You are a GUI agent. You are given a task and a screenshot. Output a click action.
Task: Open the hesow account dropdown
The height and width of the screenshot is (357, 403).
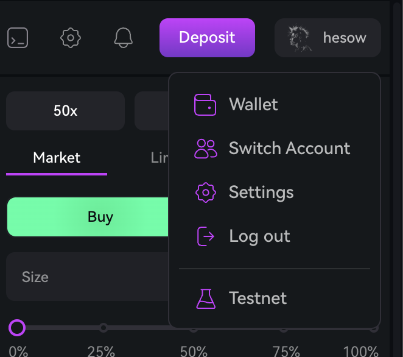tap(344, 38)
